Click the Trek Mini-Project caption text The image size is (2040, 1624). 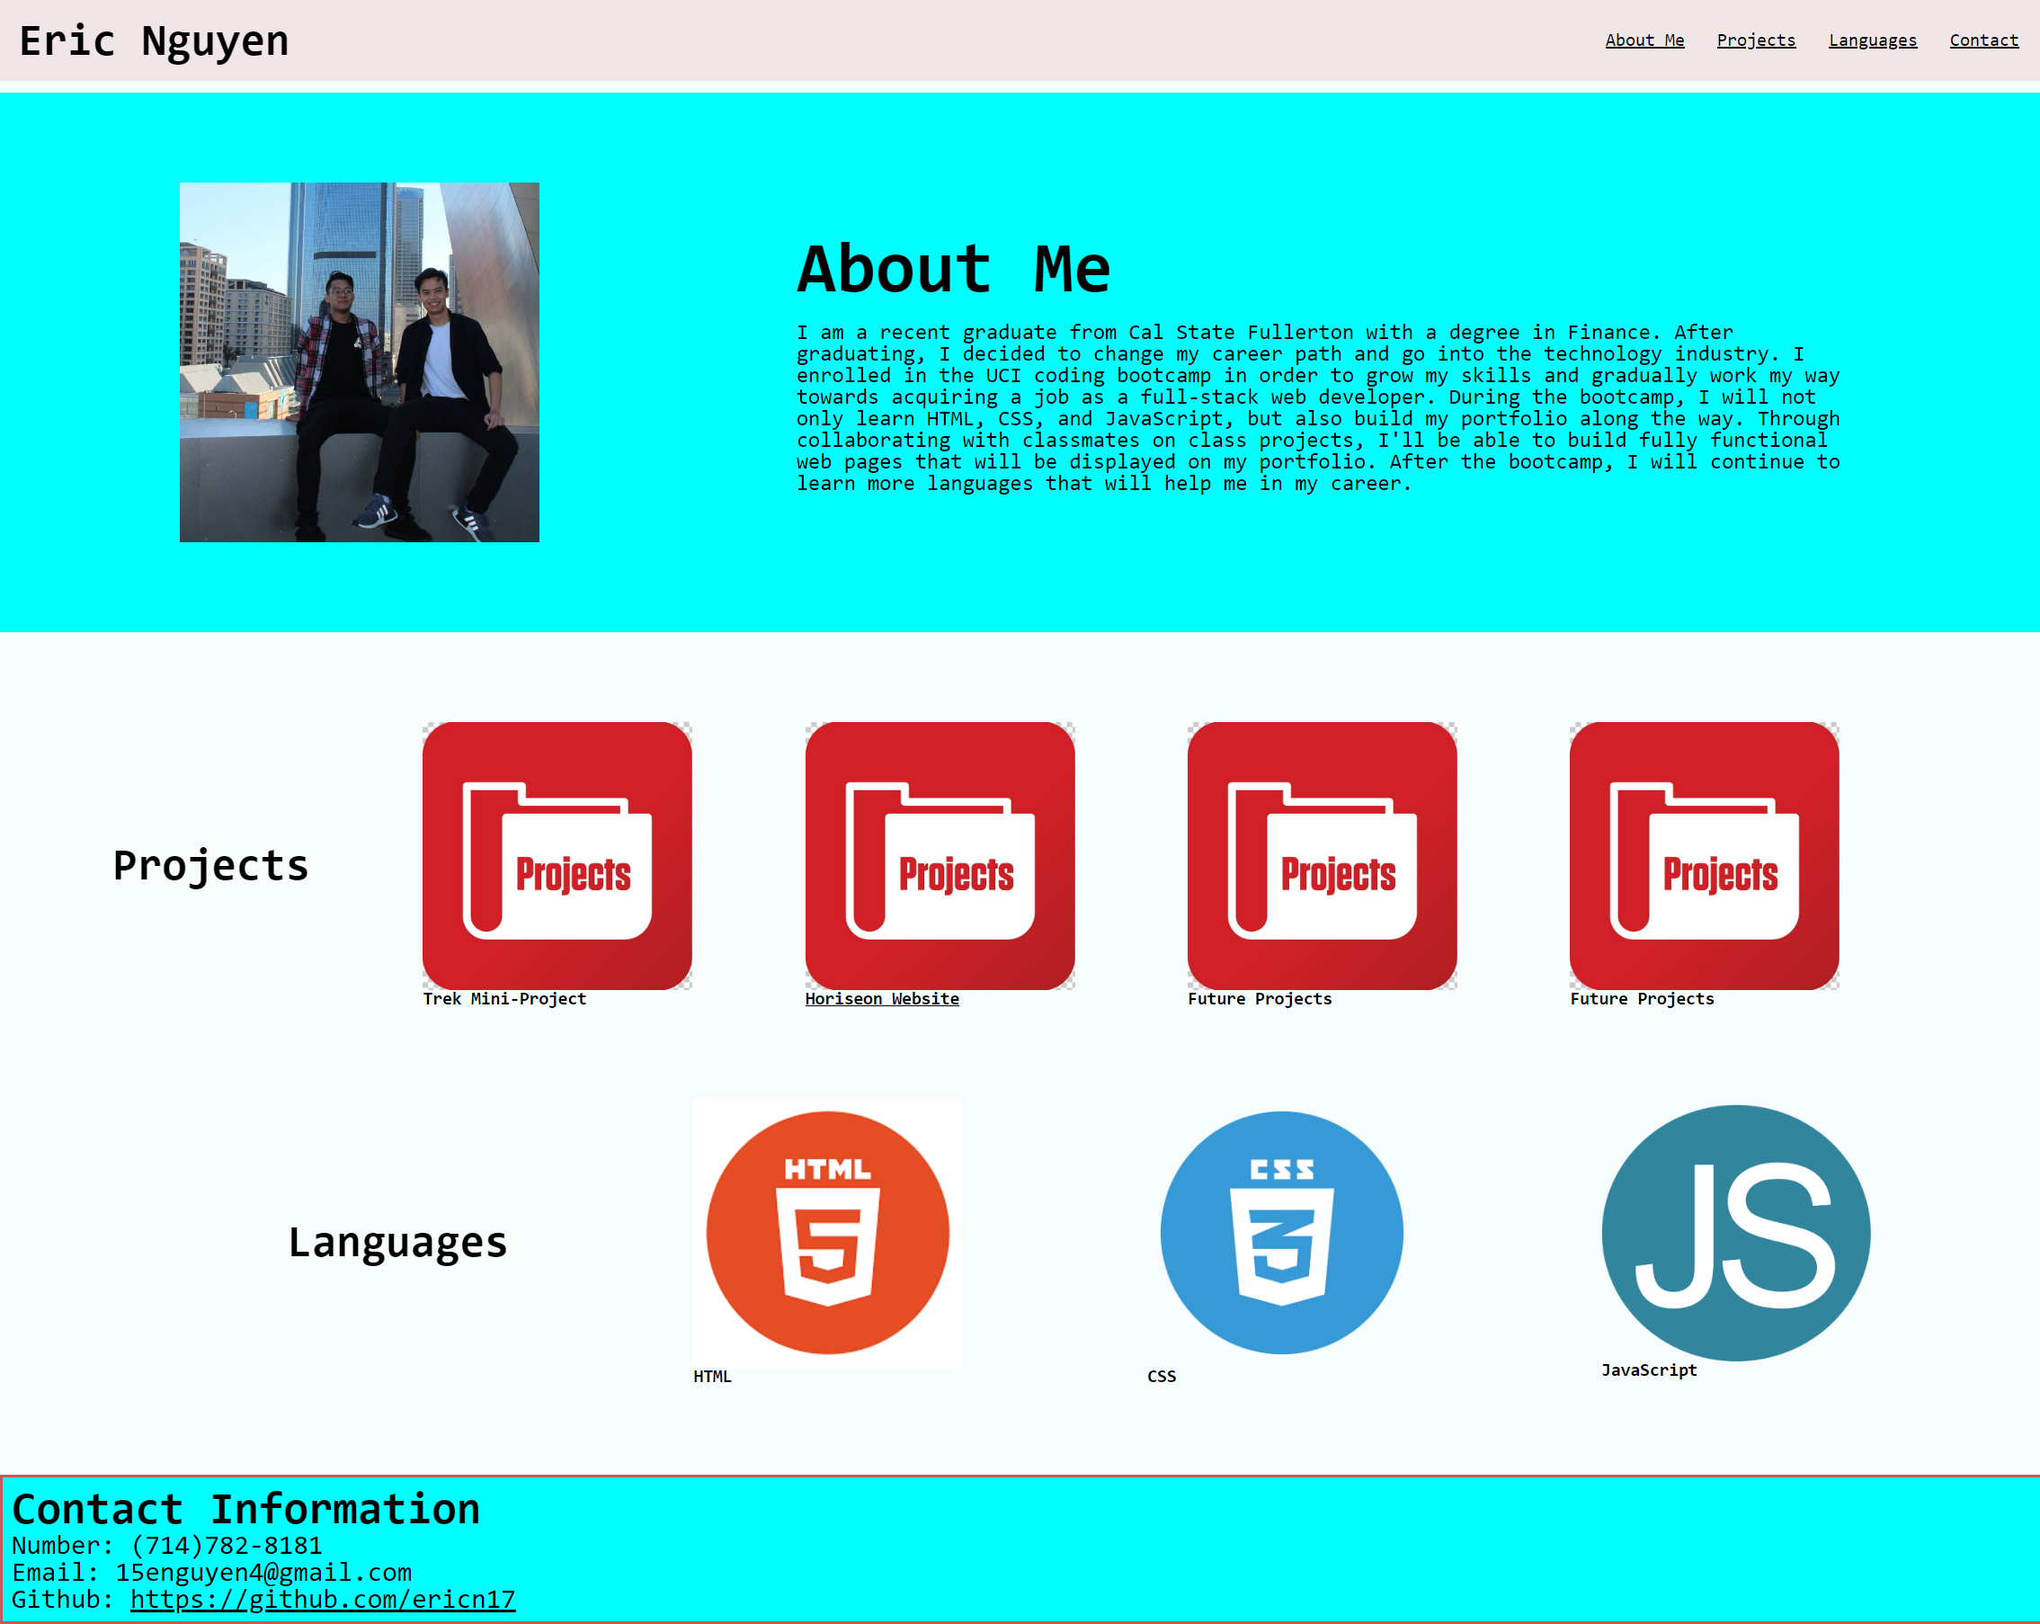coord(503,998)
